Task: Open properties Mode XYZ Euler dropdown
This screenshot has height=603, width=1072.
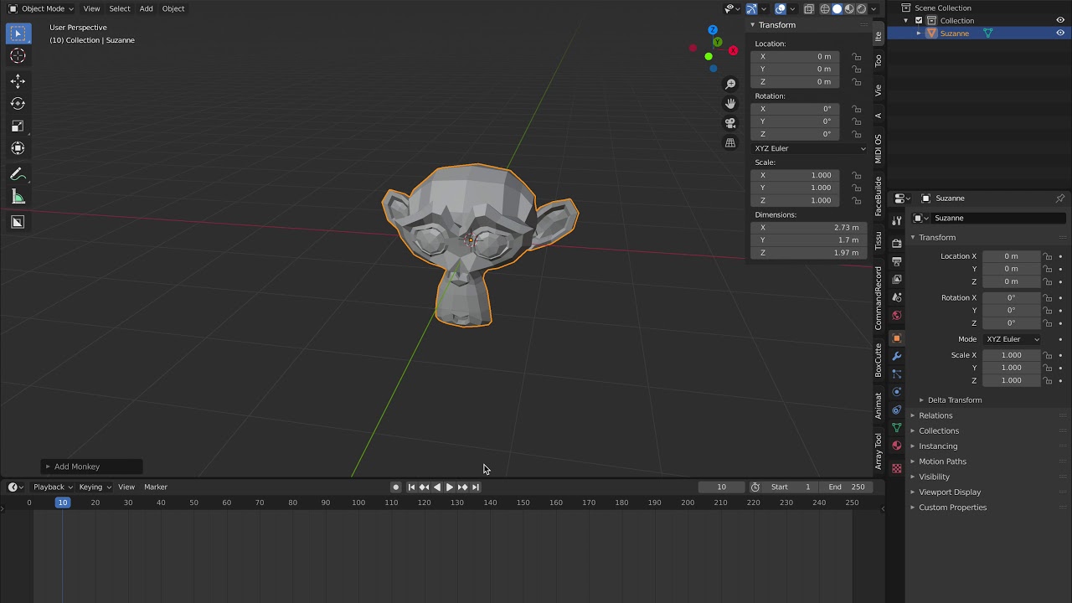Action: (1012, 339)
